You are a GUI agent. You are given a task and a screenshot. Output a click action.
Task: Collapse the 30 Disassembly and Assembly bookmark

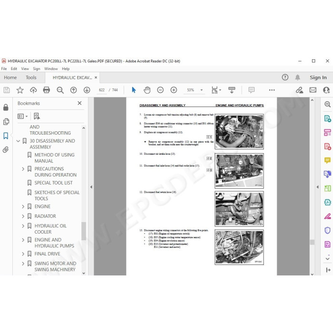tap(18, 141)
